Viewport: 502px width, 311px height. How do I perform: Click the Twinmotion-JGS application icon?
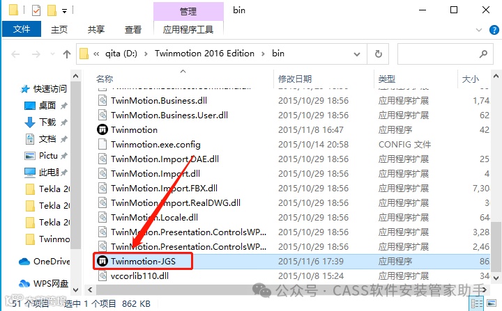(x=102, y=261)
